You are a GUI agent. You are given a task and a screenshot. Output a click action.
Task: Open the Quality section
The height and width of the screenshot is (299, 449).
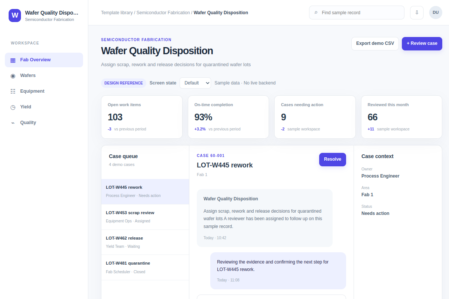click(x=44, y=123)
